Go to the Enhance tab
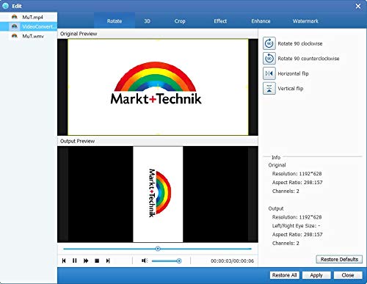This screenshot has width=367, height=284. (x=261, y=21)
